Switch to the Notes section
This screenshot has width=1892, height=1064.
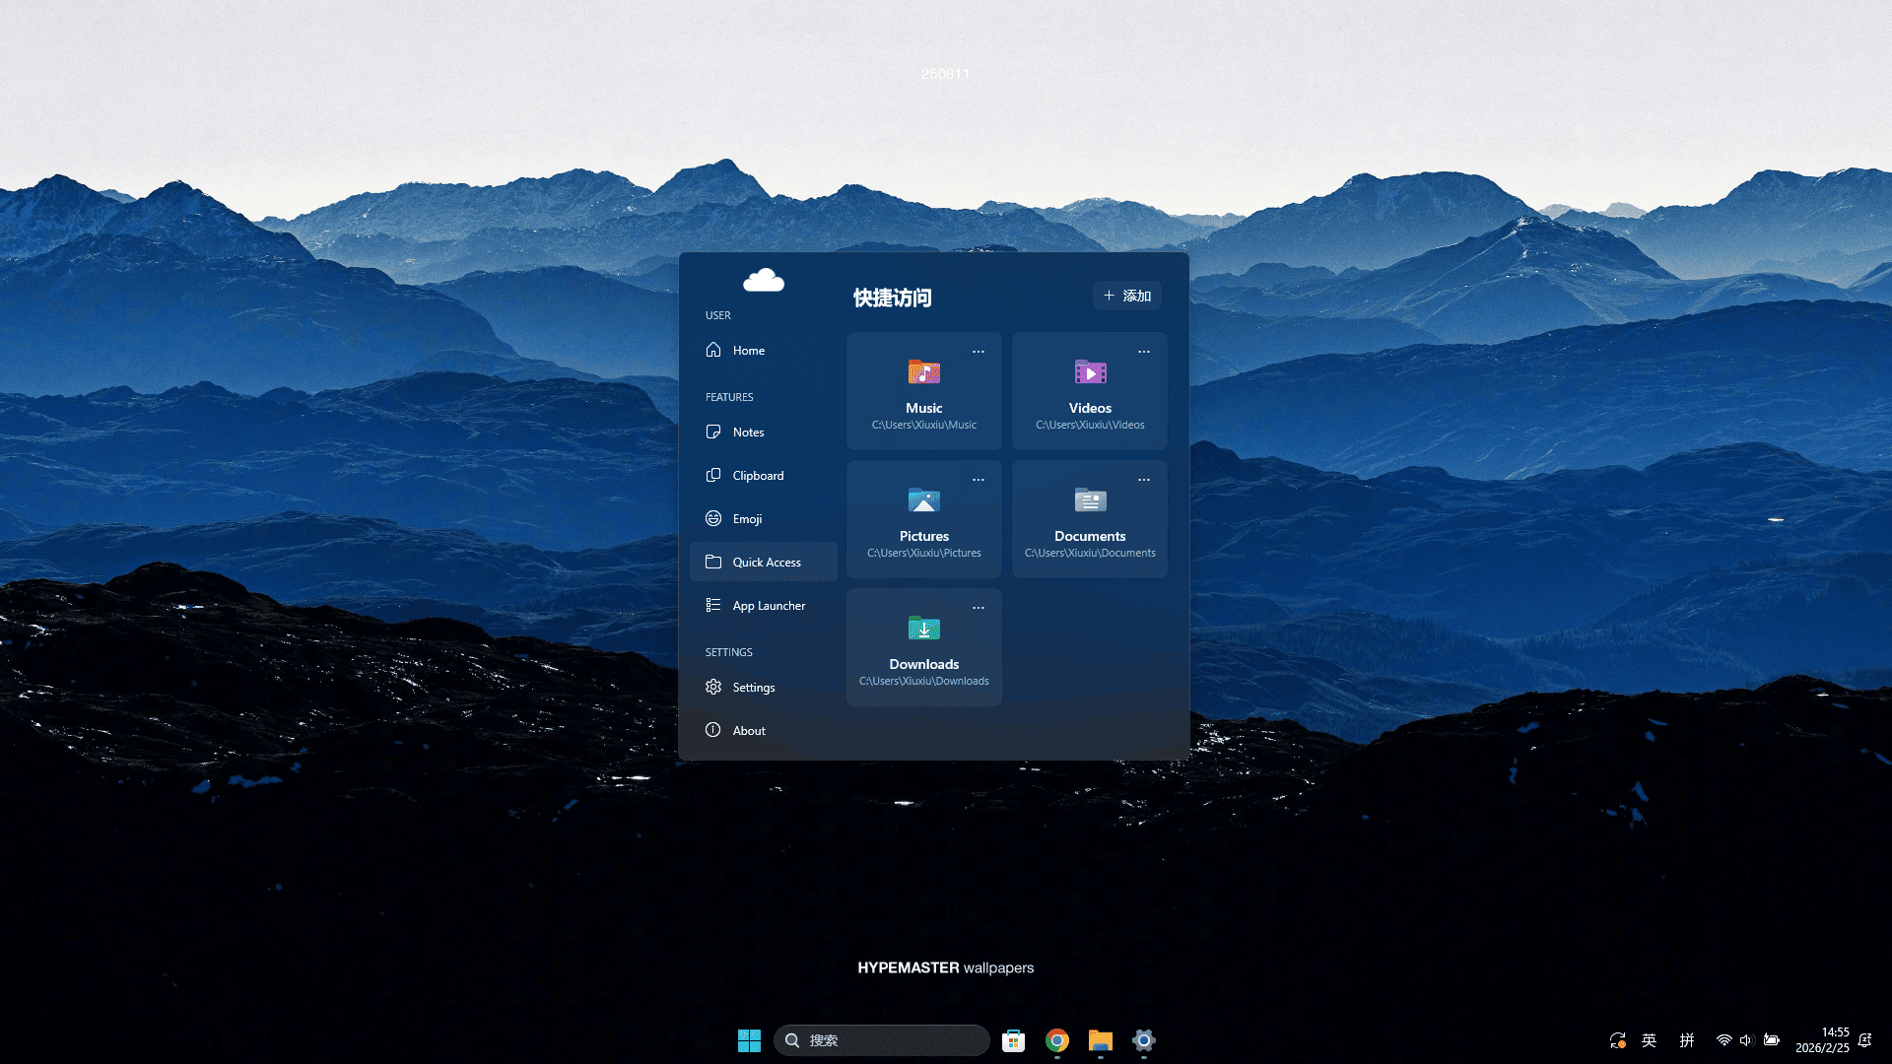(749, 432)
